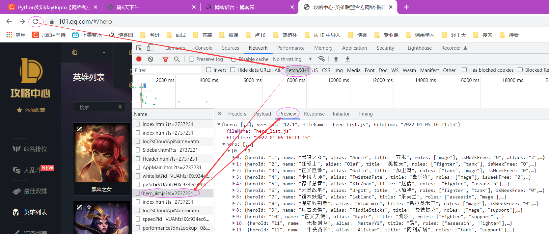
Task: Click the address bar URL
Action: 85,21
